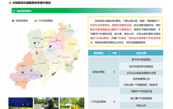Image resolution: width=173 pixels, height=109 pixels.
Task: Click the purple marker beside 太平畈 area label
Action: [x=23, y=72]
